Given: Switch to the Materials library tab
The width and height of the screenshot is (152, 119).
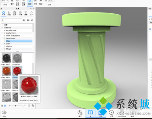Looking at the screenshot, I should tap(4, 13).
